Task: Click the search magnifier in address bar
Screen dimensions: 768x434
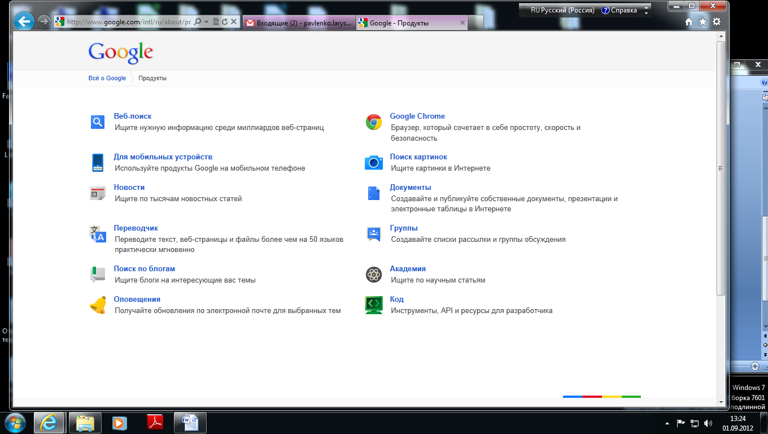Action: coord(198,22)
